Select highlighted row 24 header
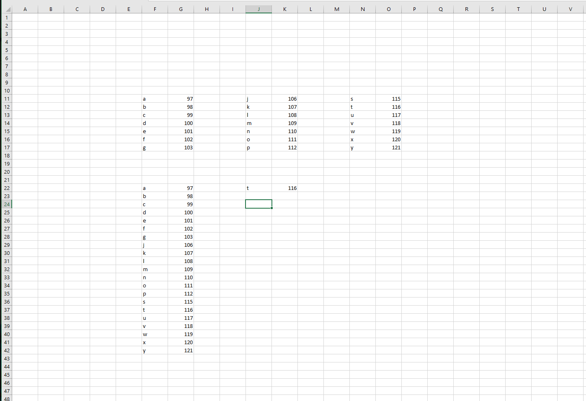The image size is (586, 401). (x=6, y=204)
